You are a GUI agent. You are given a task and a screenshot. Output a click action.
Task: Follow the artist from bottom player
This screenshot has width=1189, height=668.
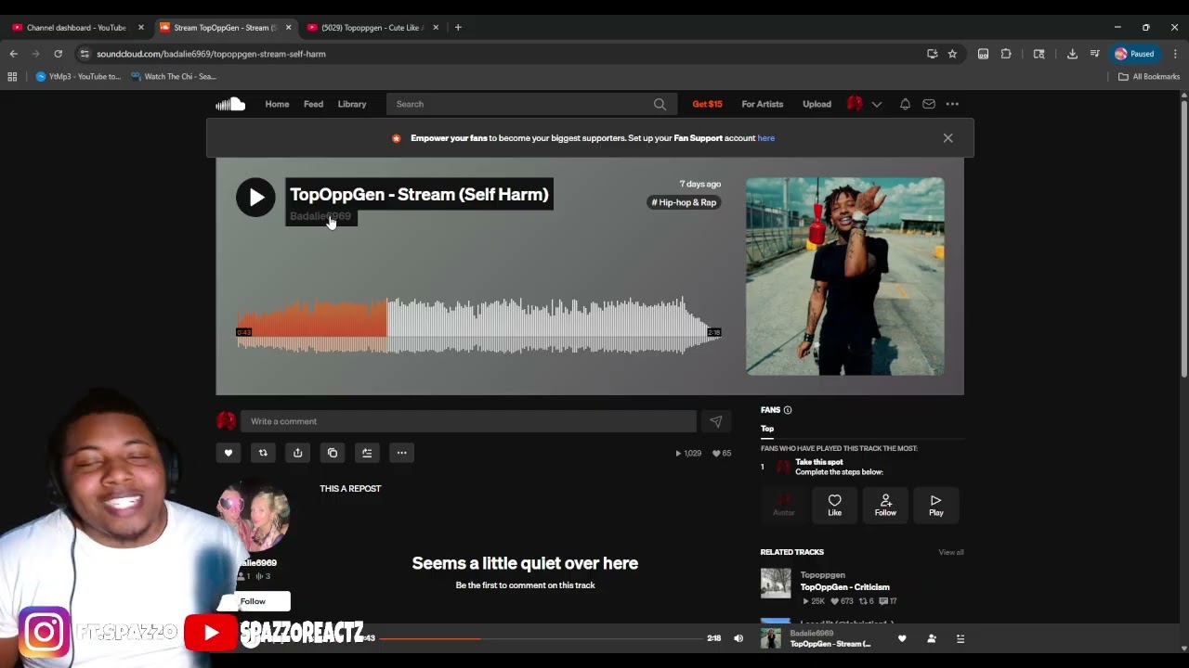tap(931, 638)
